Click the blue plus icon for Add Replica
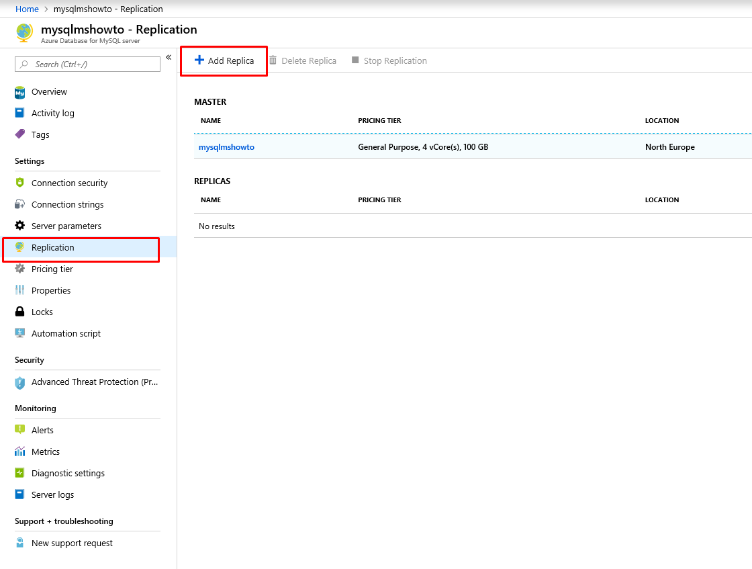Screen dimensions: 752x569 pyautogui.click(x=199, y=60)
